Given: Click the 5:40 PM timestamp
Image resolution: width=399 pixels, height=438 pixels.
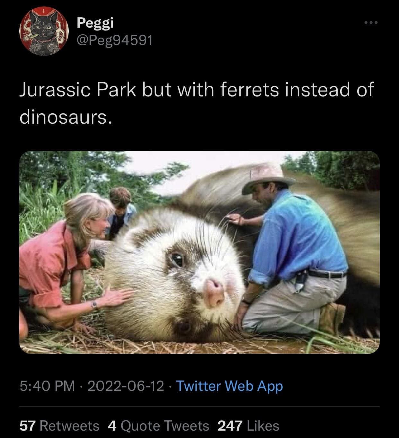Looking at the screenshot, I should coord(47,386).
